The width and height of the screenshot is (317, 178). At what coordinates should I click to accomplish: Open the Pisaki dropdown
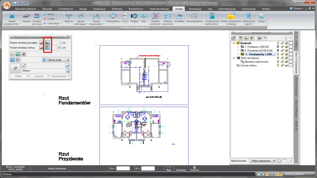point(20,76)
